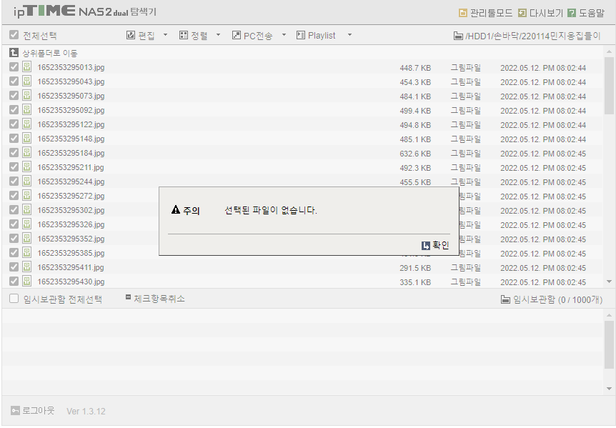Expand the 편집 dropdown arrow
The height and width of the screenshot is (428, 616).
coord(165,35)
